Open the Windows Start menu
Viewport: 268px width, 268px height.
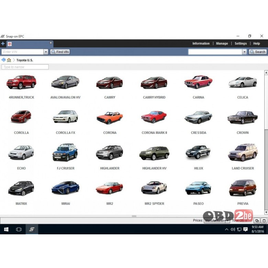[6, 229]
